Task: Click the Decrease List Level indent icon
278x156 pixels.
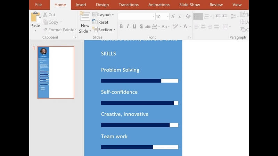Action: pyautogui.click(x=218, y=16)
